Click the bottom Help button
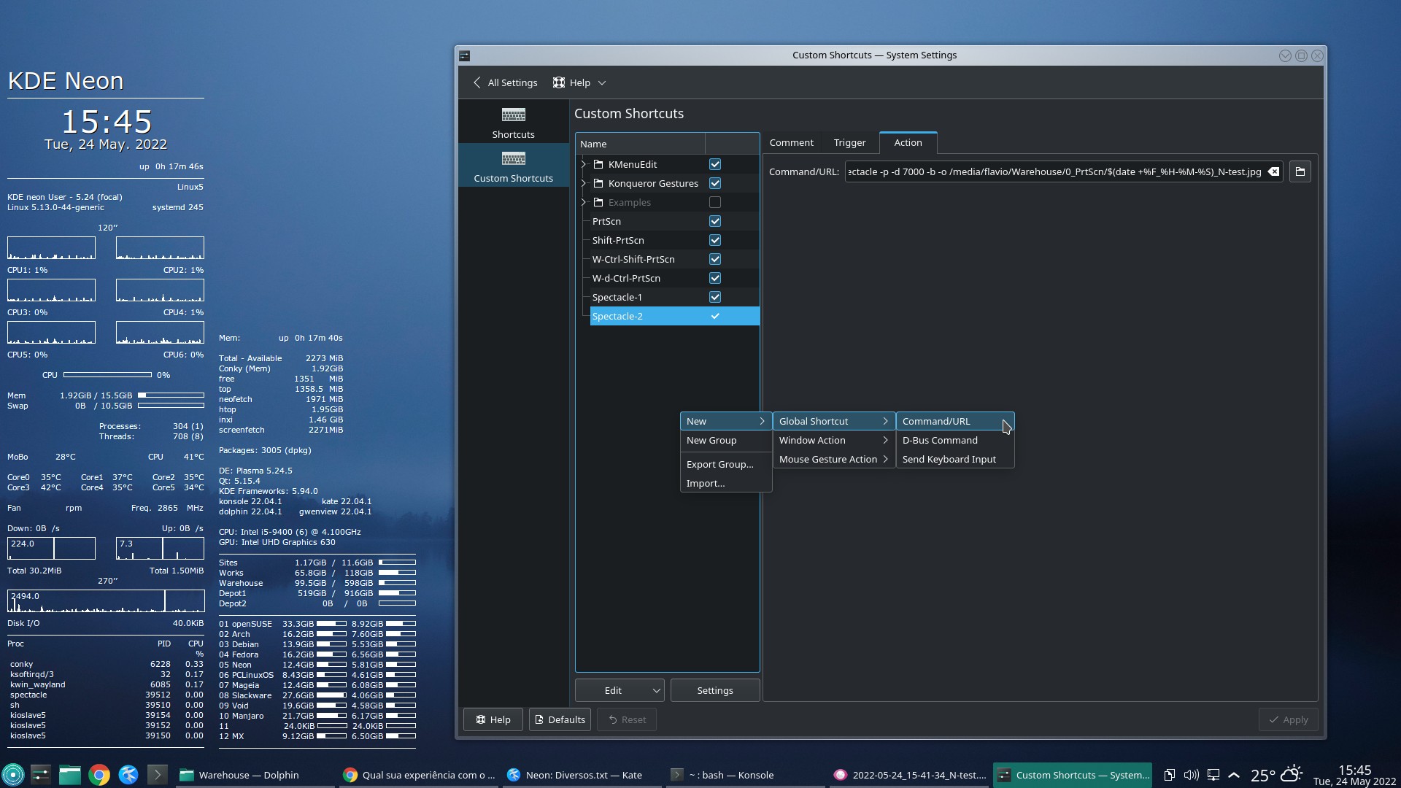 pos(493,719)
